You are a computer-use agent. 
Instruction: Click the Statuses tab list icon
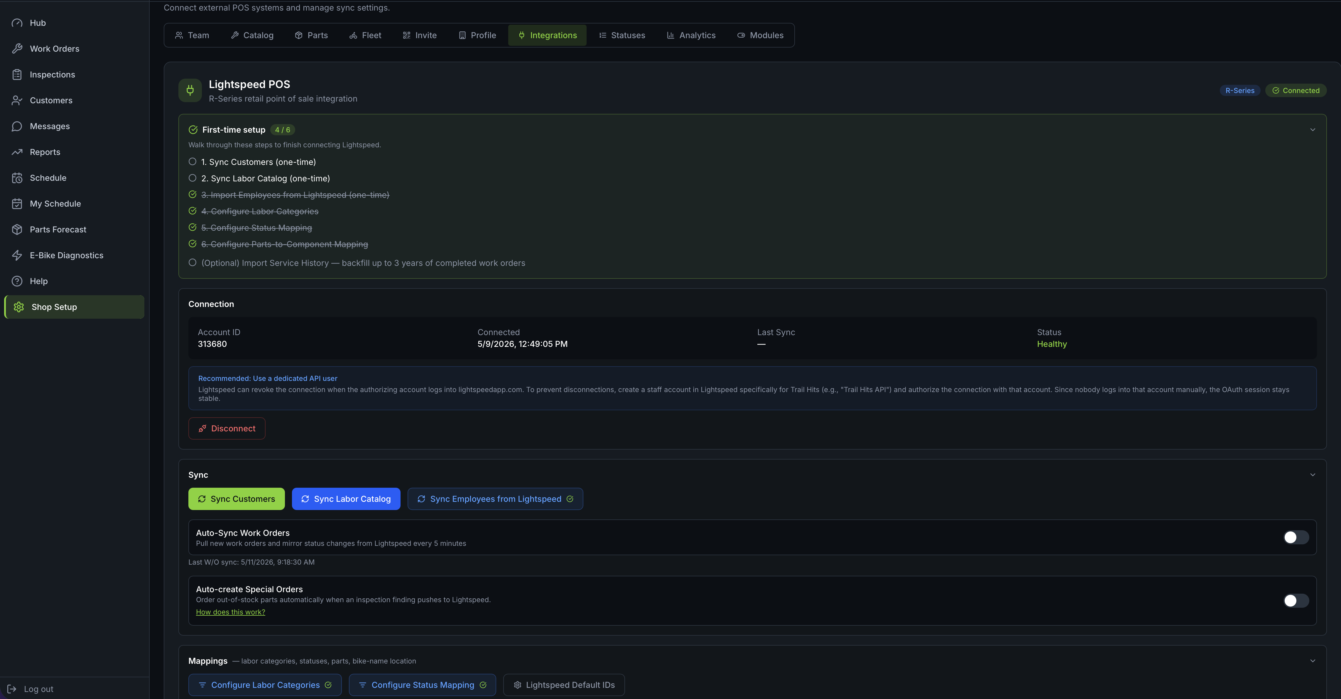pos(602,36)
